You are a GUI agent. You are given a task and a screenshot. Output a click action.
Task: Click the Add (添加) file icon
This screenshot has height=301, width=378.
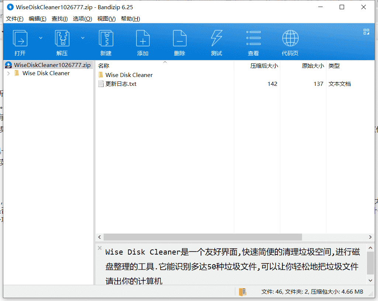[x=143, y=38]
